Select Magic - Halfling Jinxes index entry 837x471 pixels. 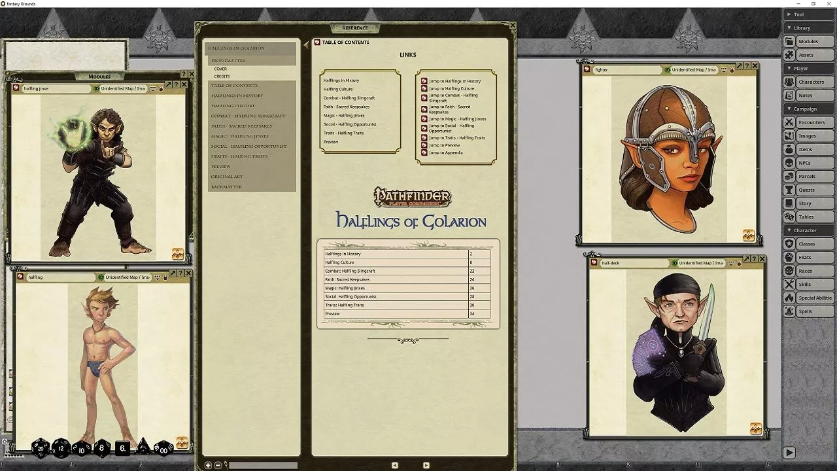tap(252, 136)
